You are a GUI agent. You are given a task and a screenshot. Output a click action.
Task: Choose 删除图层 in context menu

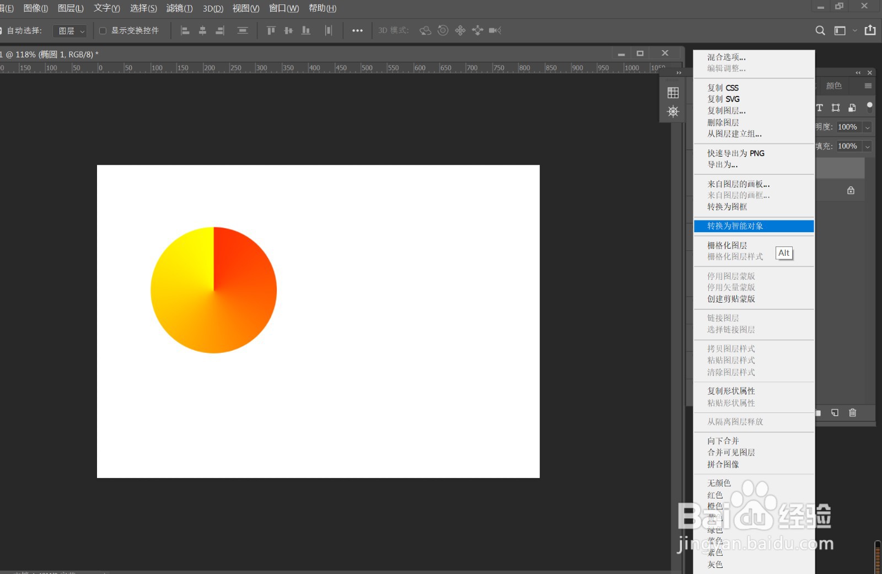[x=754, y=122]
